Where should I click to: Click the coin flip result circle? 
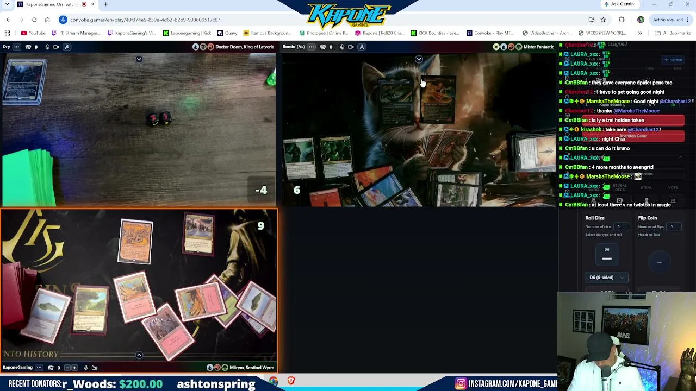(660, 262)
